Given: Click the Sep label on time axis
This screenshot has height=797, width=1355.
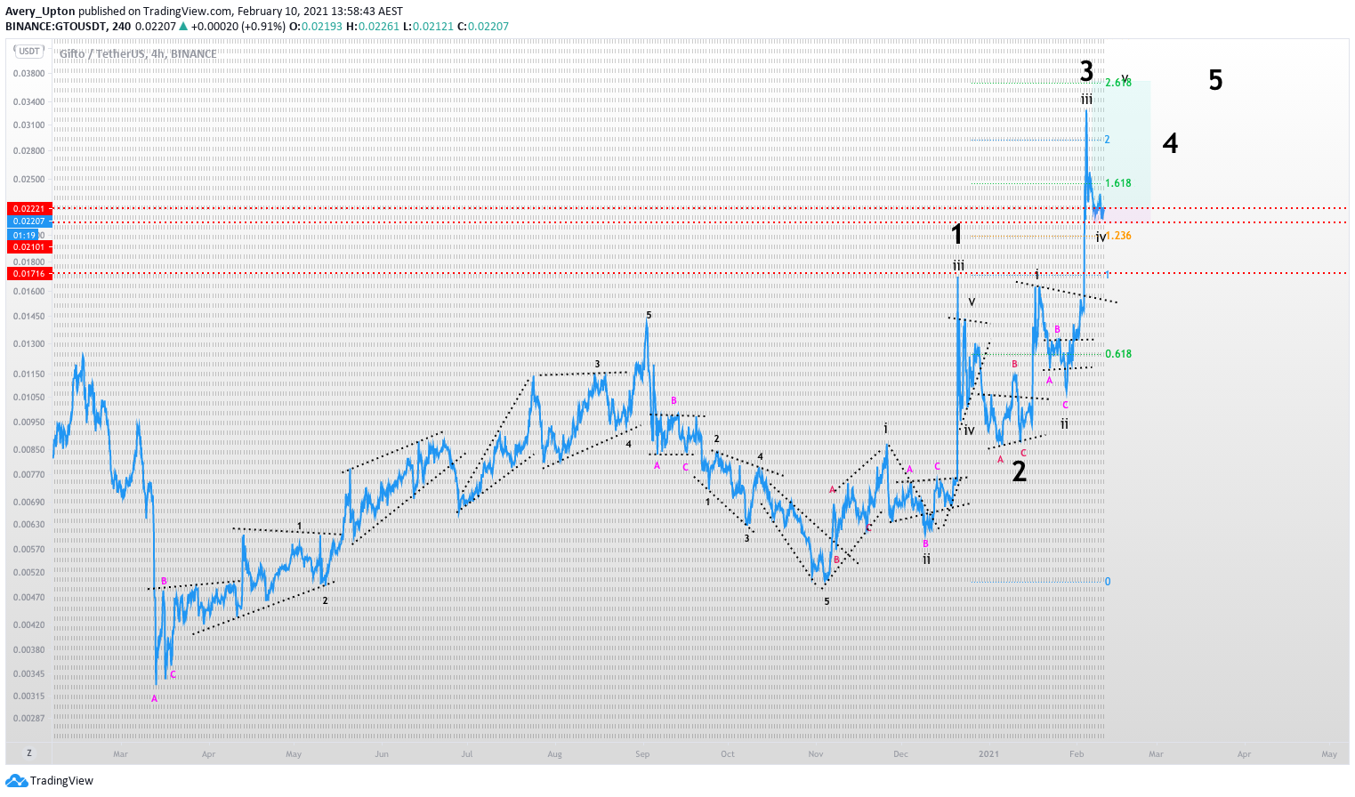Looking at the screenshot, I should (642, 754).
